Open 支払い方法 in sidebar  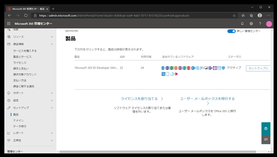pos(20,80)
